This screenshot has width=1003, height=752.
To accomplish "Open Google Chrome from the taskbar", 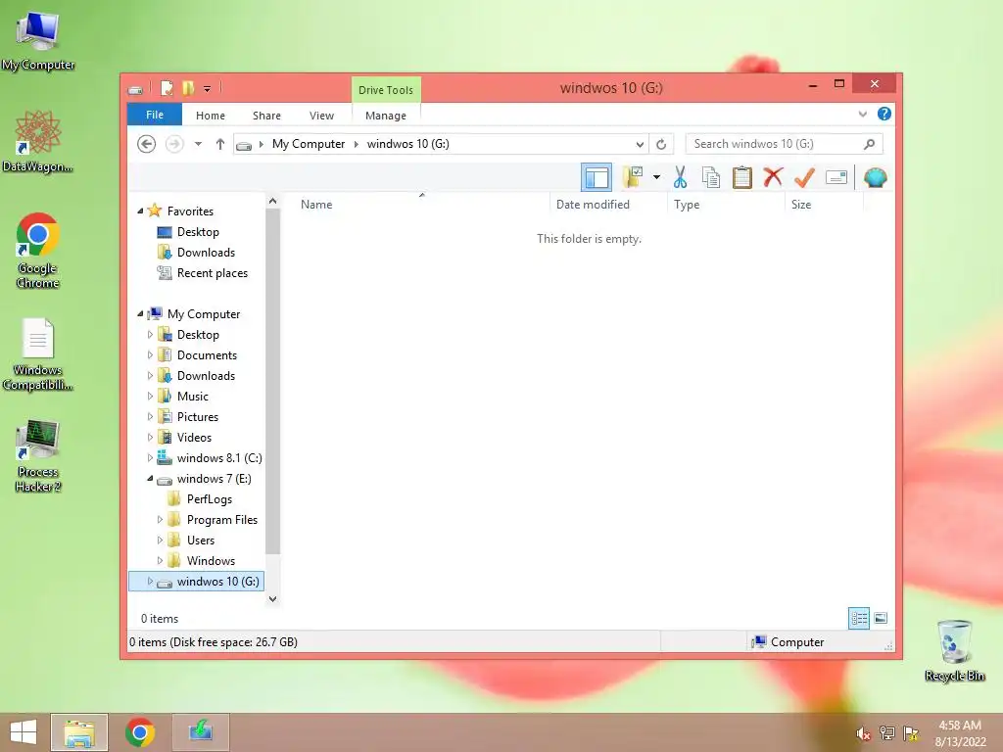I will click(140, 732).
